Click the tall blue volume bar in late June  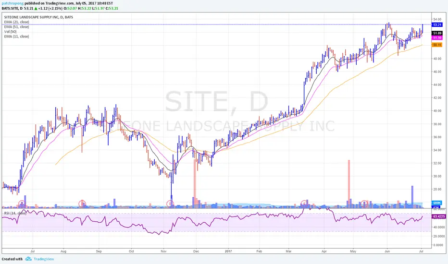(x=412, y=197)
